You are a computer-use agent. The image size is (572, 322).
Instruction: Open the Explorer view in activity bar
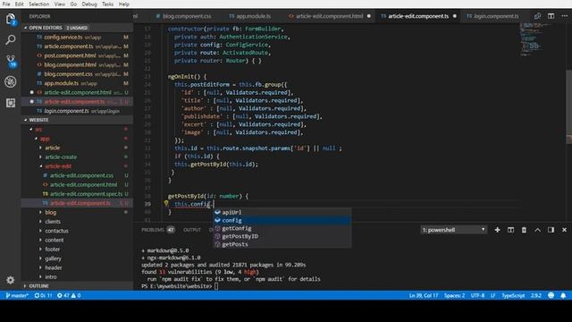coord(11,19)
